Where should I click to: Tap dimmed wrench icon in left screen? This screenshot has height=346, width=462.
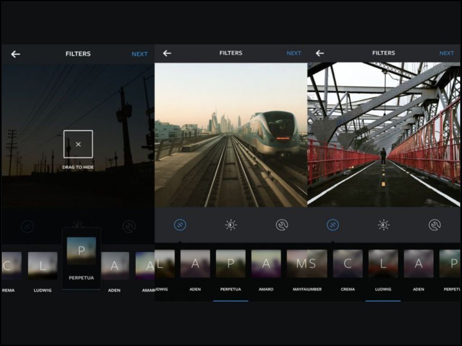(129, 227)
